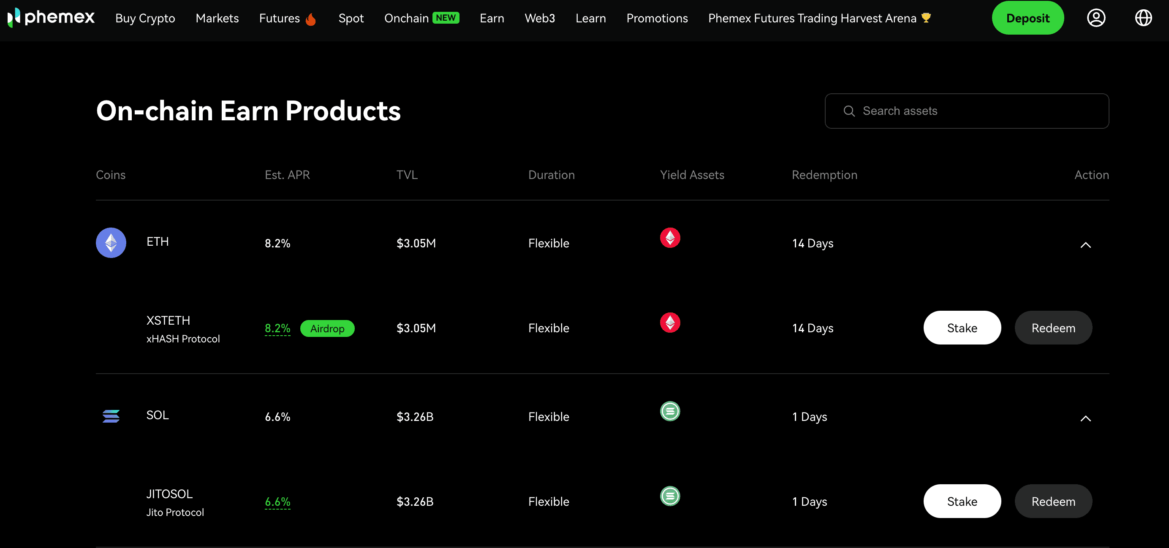The width and height of the screenshot is (1169, 548).
Task: Click the On-chain Earn Products heading
Action: pos(248,111)
